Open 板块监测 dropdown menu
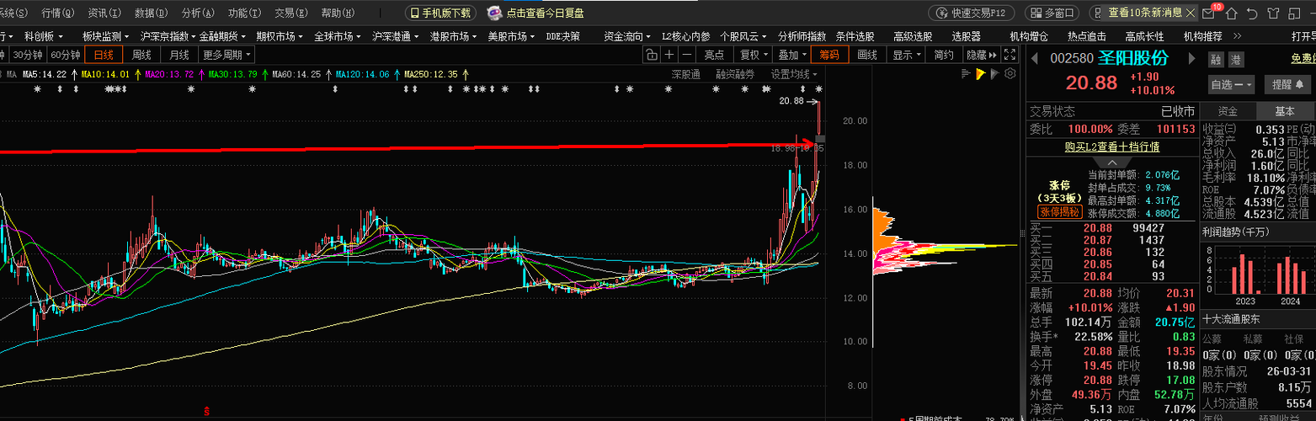The width and height of the screenshot is (1316, 421). pyautogui.click(x=106, y=36)
